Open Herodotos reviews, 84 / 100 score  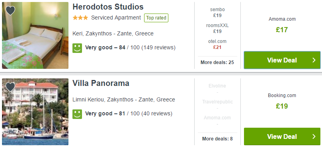[130, 48]
